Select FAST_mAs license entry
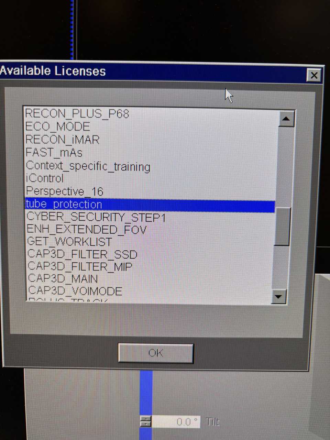Viewport: 330px width, 440px height. coord(54,153)
